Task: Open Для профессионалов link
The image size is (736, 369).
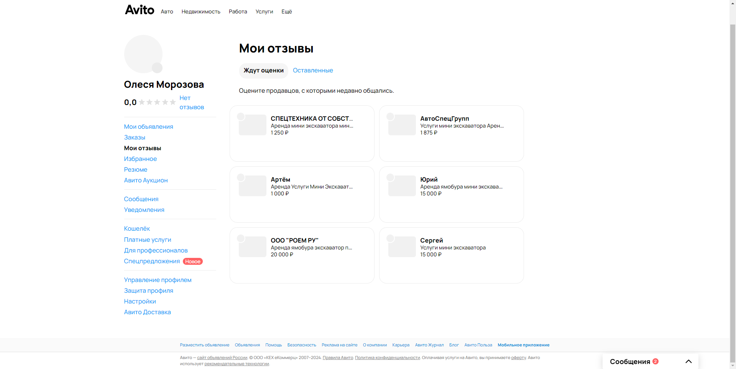Action: click(x=156, y=251)
